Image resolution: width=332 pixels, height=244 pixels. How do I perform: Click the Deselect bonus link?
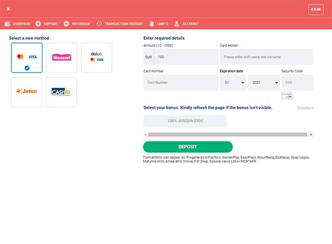(x=305, y=108)
